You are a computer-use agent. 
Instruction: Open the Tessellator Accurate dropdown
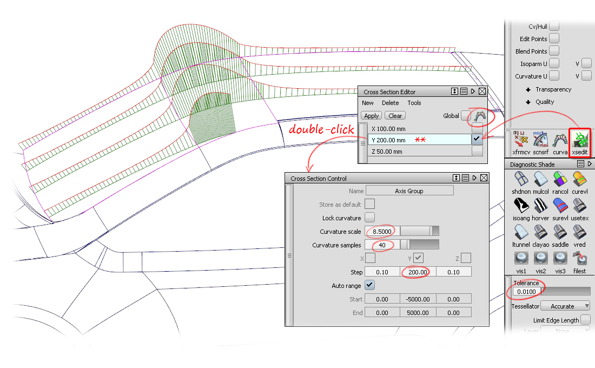[565, 306]
